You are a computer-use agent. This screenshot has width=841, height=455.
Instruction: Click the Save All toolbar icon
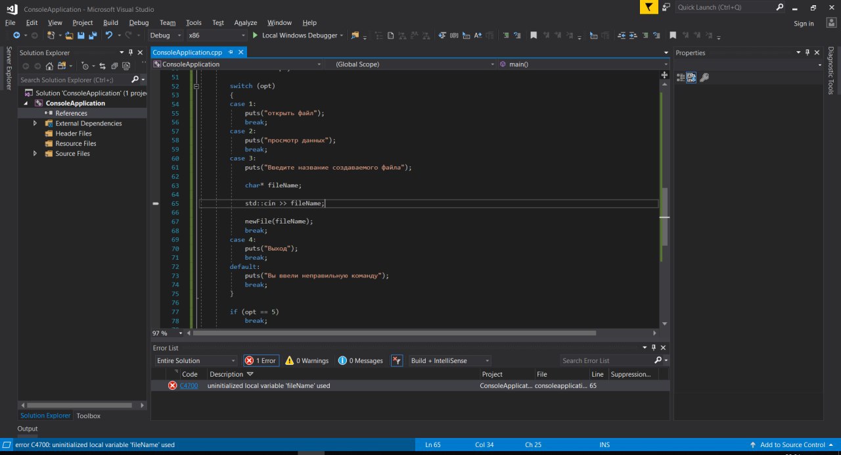91,36
